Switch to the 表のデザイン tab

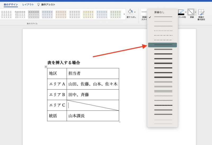pyautogui.click(x=11, y=4)
